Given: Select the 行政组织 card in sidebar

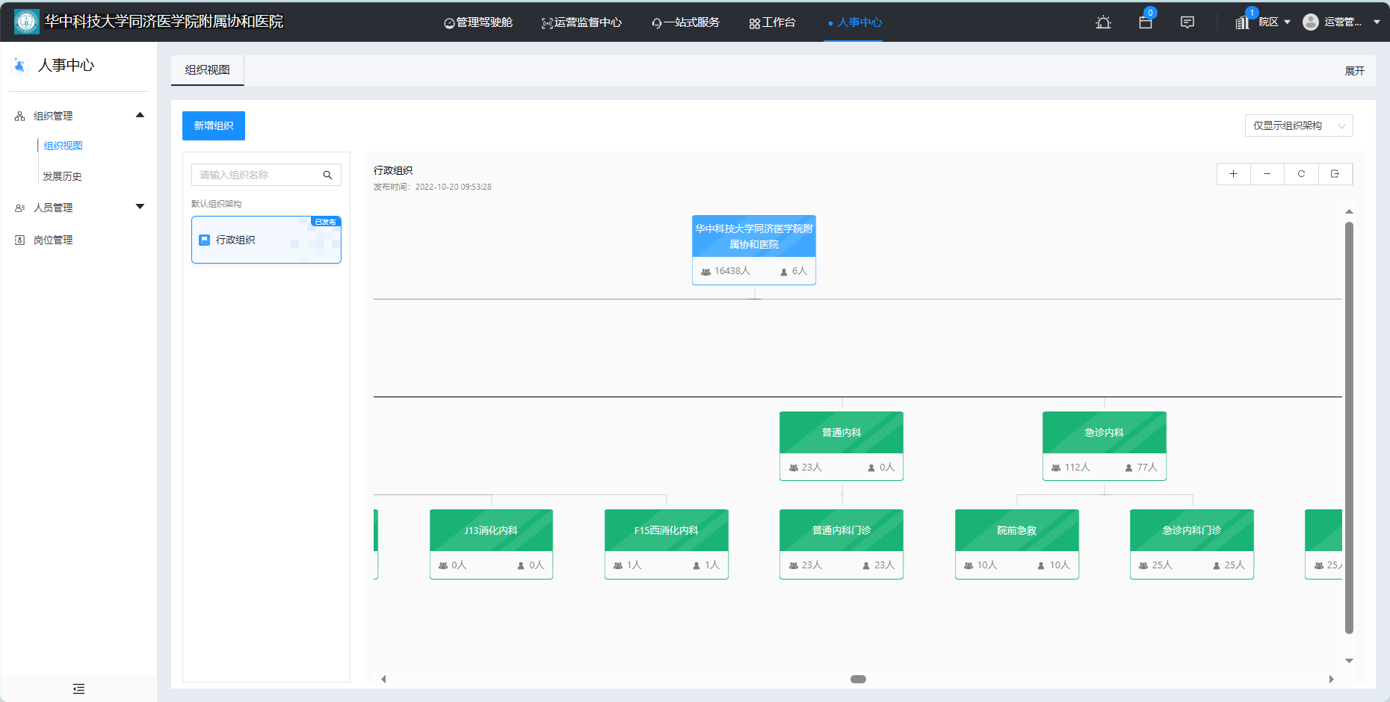Looking at the screenshot, I should tap(266, 240).
